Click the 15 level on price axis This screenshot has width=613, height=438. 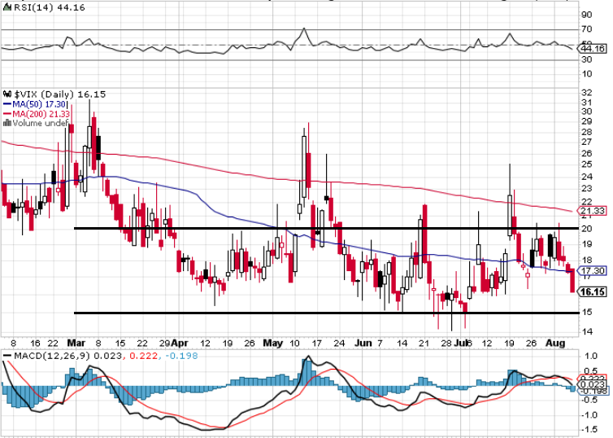point(585,313)
